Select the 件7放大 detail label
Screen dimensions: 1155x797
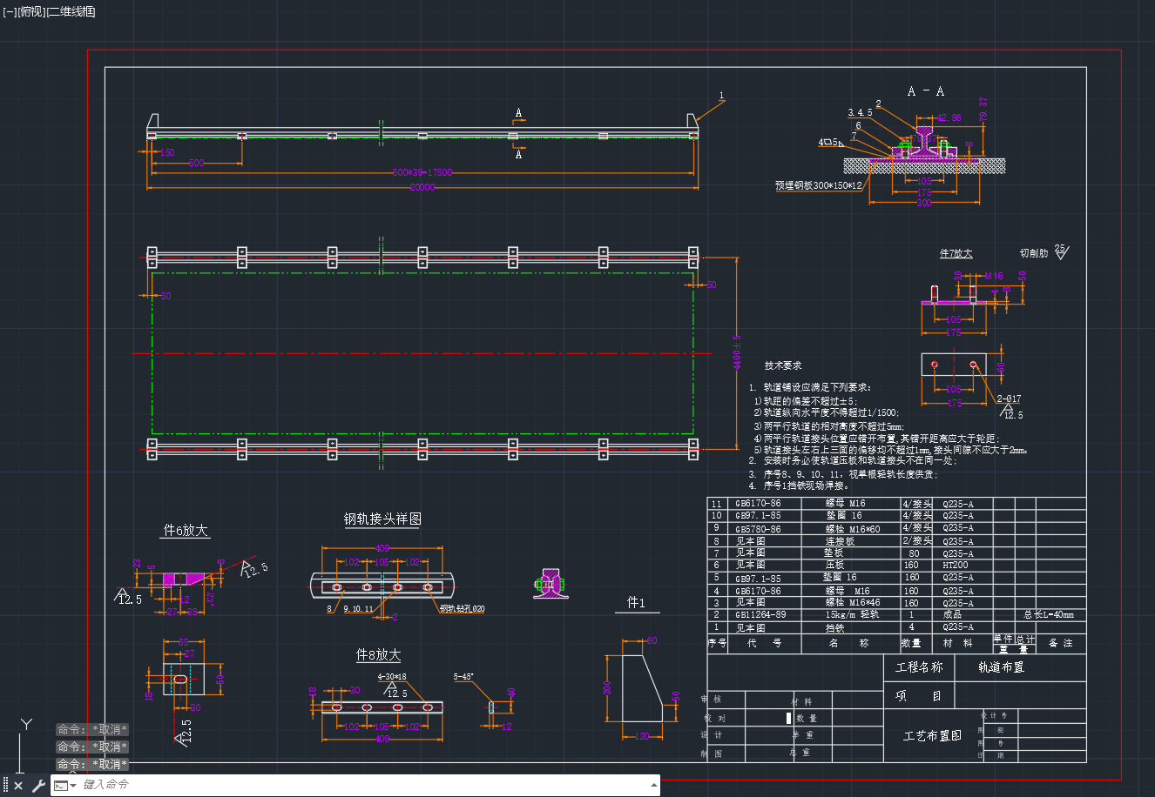coord(956,253)
